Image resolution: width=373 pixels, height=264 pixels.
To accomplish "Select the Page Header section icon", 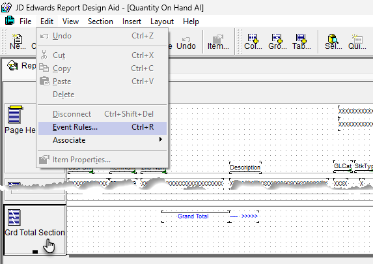I will (x=14, y=115).
